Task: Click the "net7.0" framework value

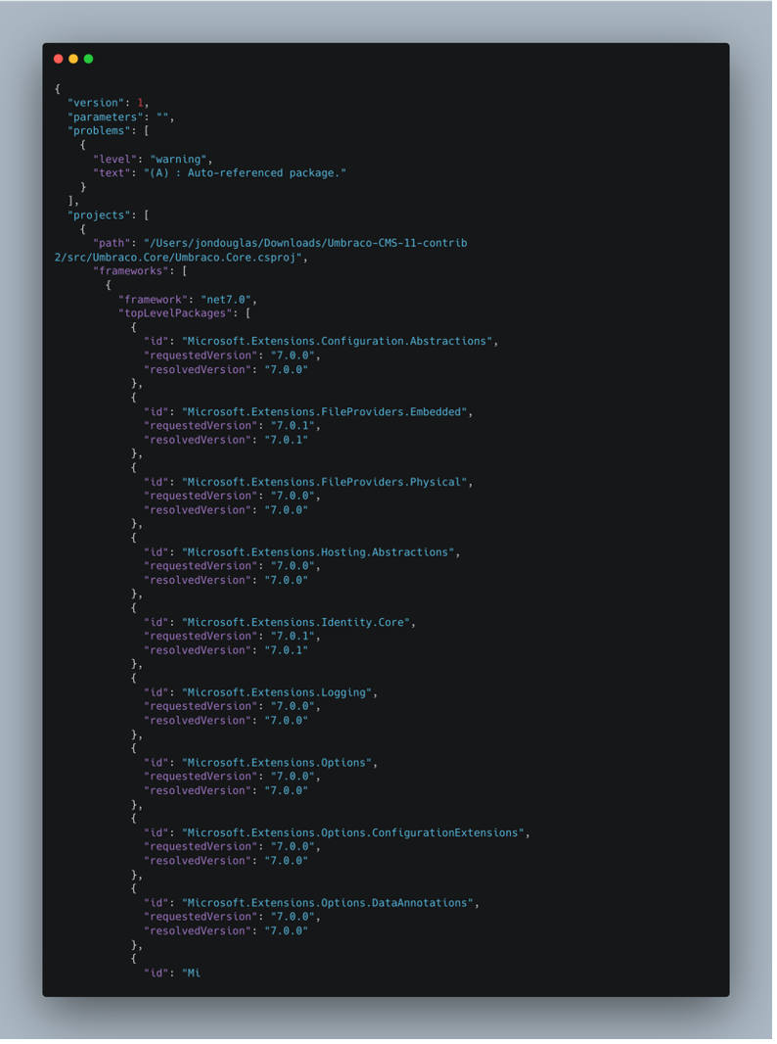Action: [229, 299]
